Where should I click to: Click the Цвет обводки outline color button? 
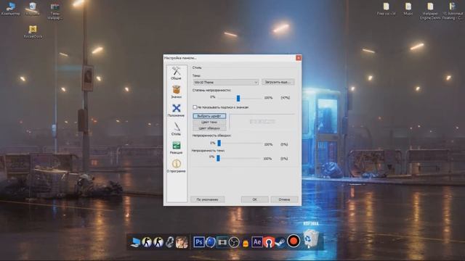coord(209,128)
